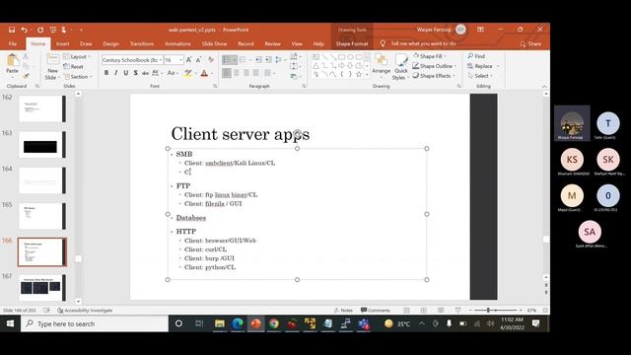Viewport: 631px width, 355px height.
Task: Toggle numbered list formatting
Action: (243, 60)
